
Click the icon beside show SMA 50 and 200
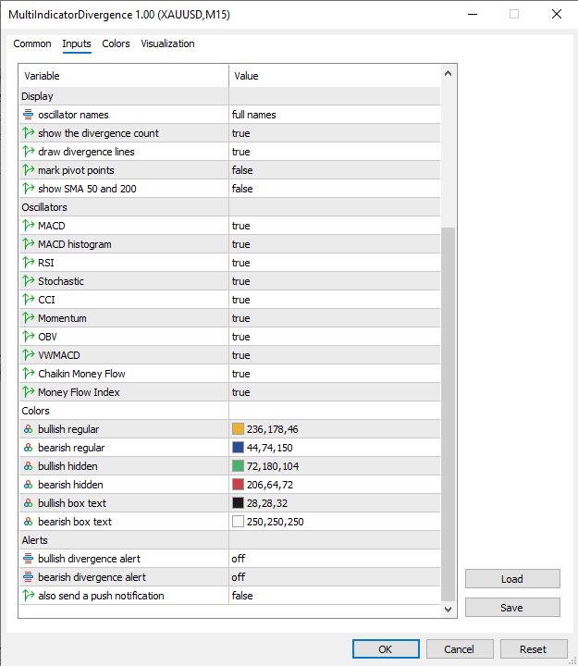28,189
